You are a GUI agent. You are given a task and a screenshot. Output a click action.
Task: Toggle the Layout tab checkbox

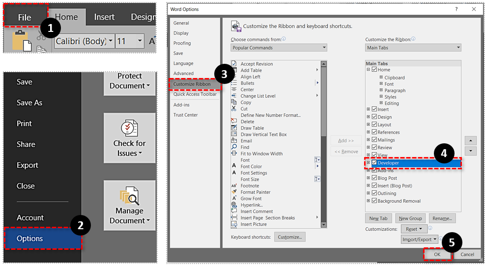point(374,124)
